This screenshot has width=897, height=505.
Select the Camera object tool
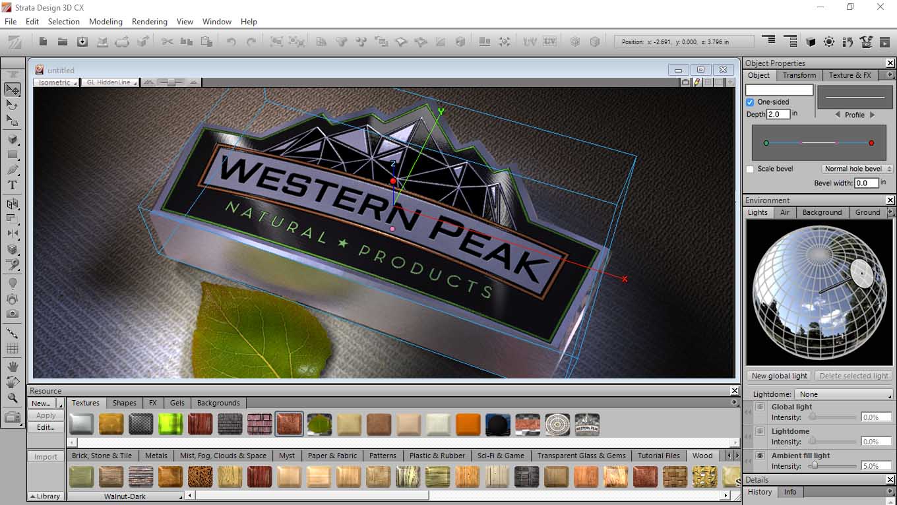12,314
